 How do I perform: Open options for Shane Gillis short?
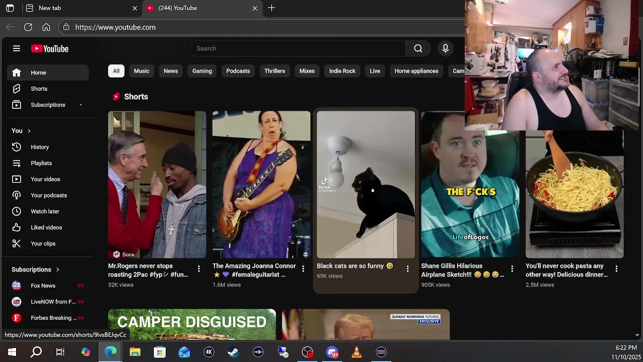tap(512, 269)
